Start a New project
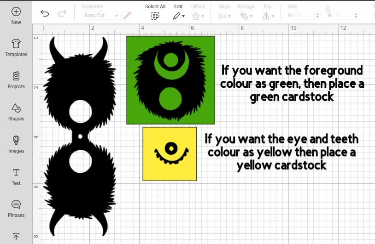 [x=16, y=16]
